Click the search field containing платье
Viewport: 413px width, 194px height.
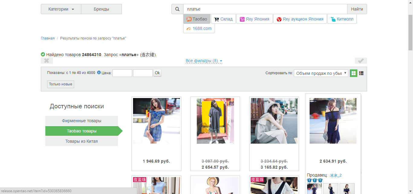[265, 9]
